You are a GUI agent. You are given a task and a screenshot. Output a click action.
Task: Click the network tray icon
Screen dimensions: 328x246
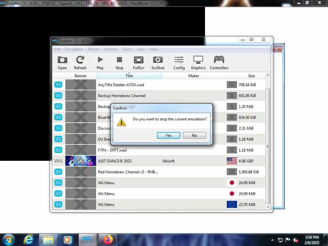[x=280, y=240]
